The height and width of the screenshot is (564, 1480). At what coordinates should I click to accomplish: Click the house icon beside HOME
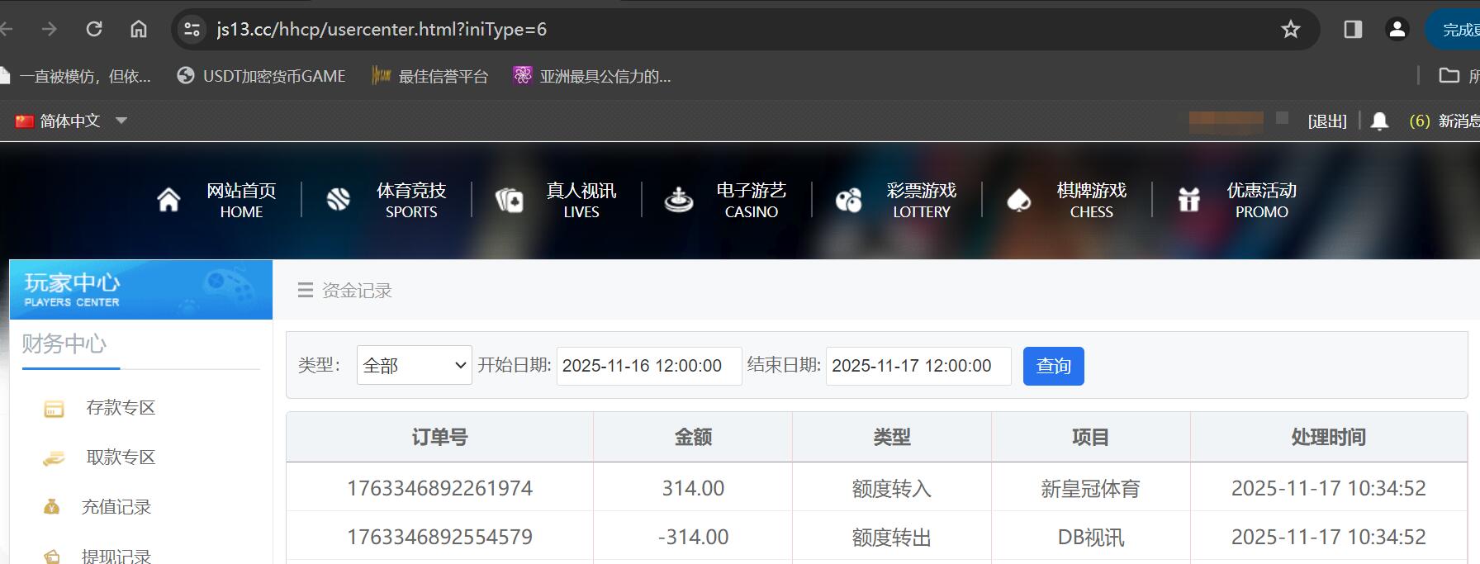[x=168, y=200]
